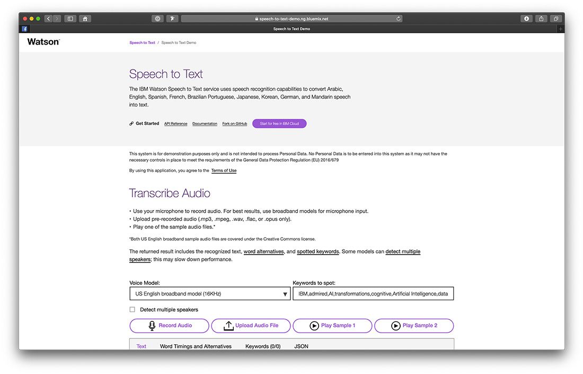The height and width of the screenshot is (374, 583).
Task: Click the share icon in Safari toolbar
Action: 541,19
